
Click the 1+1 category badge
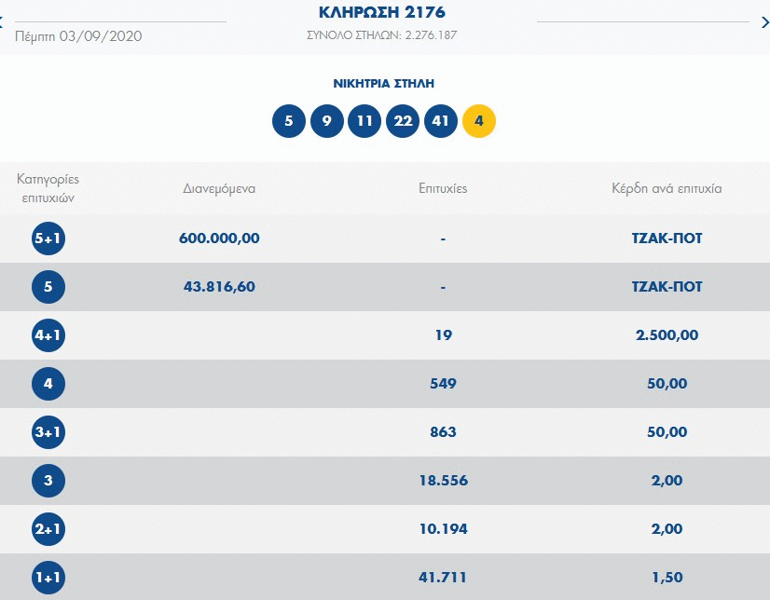point(48,578)
